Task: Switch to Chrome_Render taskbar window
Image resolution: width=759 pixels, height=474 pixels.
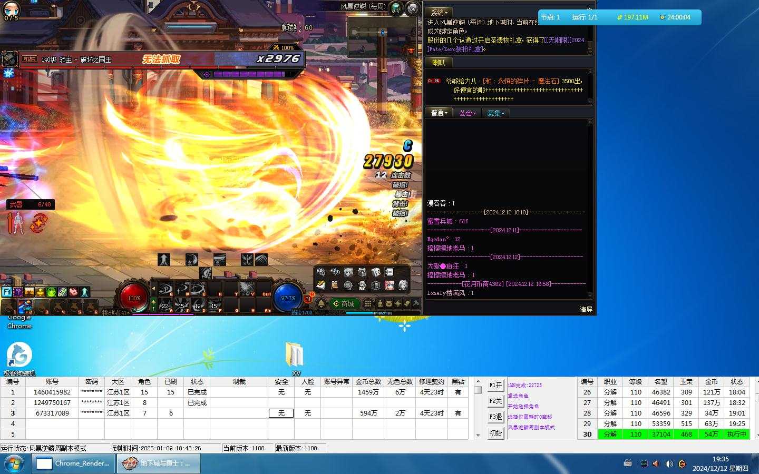Action: [x=73, y=463]
